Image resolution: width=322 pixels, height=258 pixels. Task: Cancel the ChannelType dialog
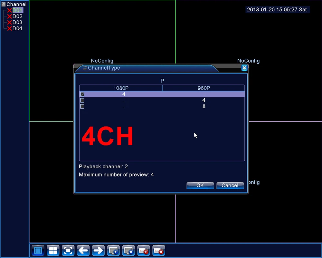pyautogui.click(x=230, y=185)
